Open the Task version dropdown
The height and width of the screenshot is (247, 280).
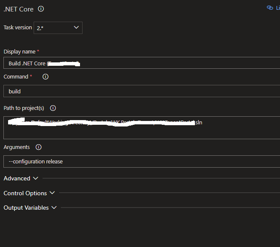[58, 28]
